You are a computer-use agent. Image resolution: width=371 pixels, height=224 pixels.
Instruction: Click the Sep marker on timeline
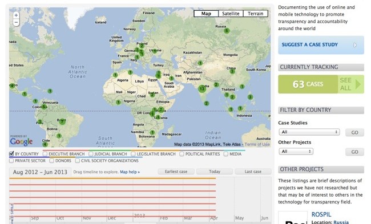point(35,218)
